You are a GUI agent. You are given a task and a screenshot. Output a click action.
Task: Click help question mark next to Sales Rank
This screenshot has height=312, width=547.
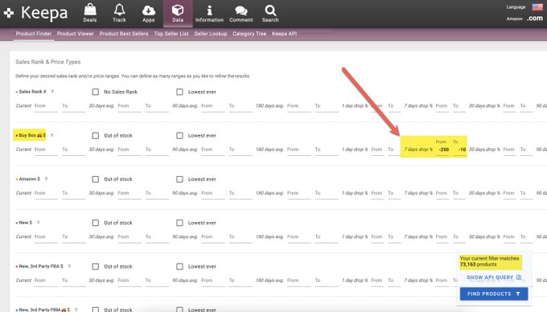(52, 92)
